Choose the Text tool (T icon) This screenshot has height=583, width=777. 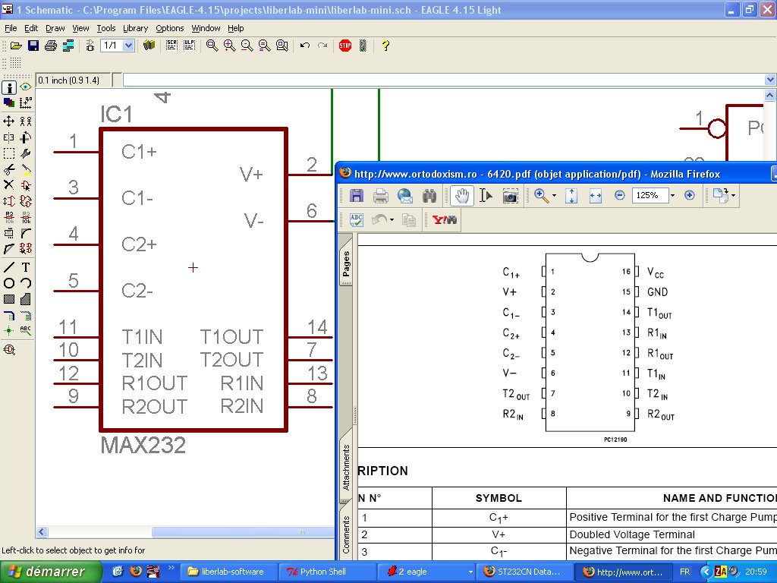pos(25,267)
